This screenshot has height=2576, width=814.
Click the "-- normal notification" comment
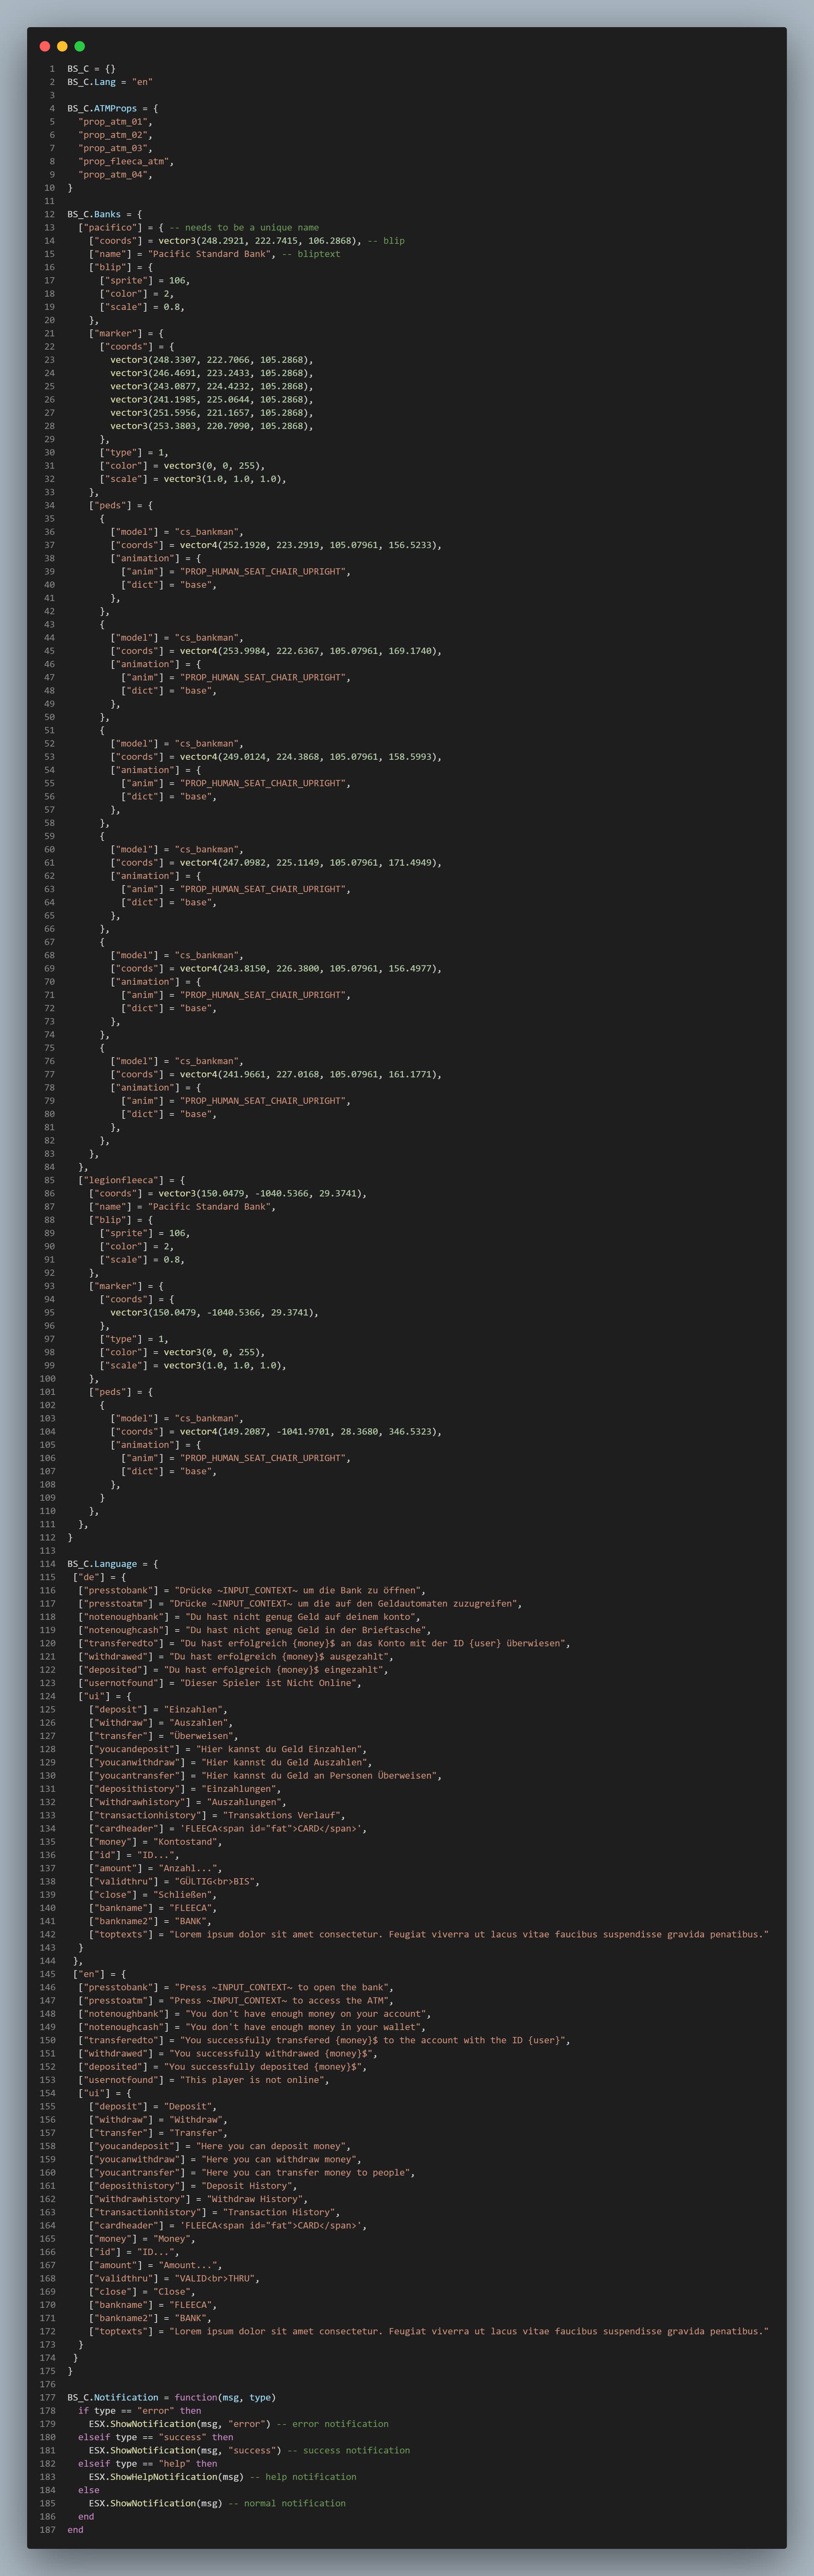pos(287,2503)
